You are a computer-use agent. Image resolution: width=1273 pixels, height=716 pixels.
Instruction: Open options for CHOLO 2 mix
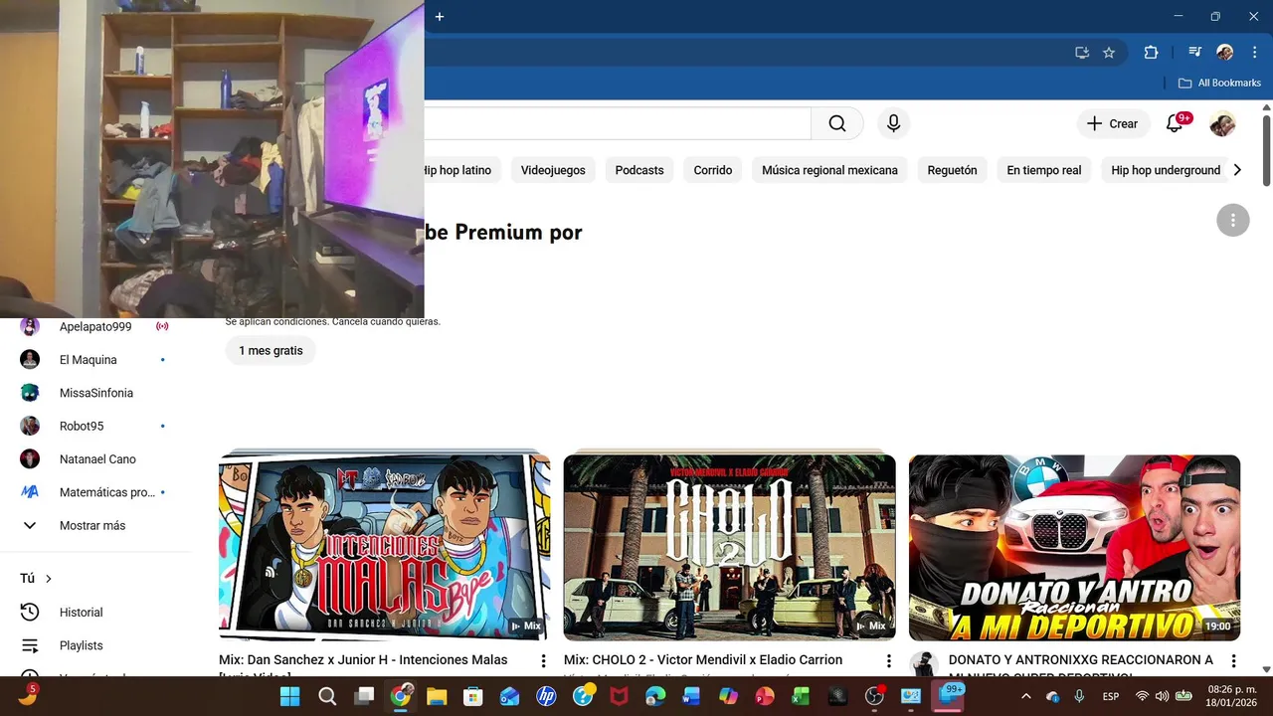pyautogui.click(x=888, y=660)
